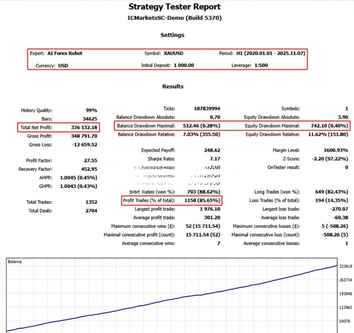The image size is (354, 333).
Task: Click the GHPR value 1.0043 (0.43%)
Action: tap(78, 186)
